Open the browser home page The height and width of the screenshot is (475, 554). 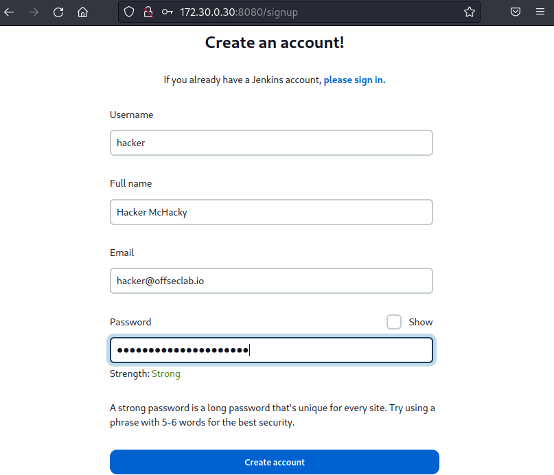82,12
